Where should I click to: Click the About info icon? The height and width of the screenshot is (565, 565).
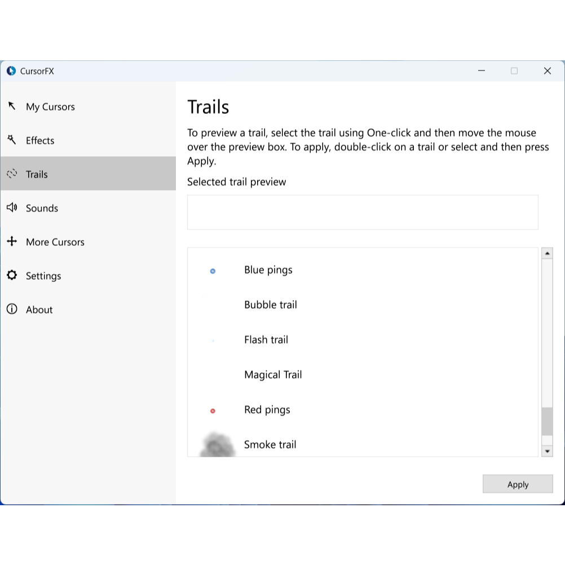coord(12,309)
